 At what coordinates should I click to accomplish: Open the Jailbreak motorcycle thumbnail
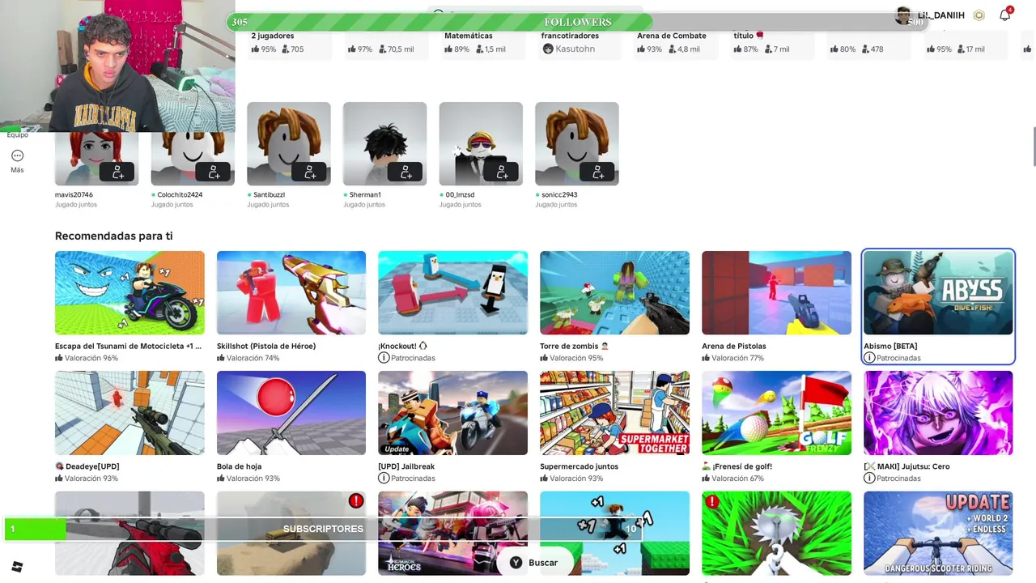(x=452, y=413)
